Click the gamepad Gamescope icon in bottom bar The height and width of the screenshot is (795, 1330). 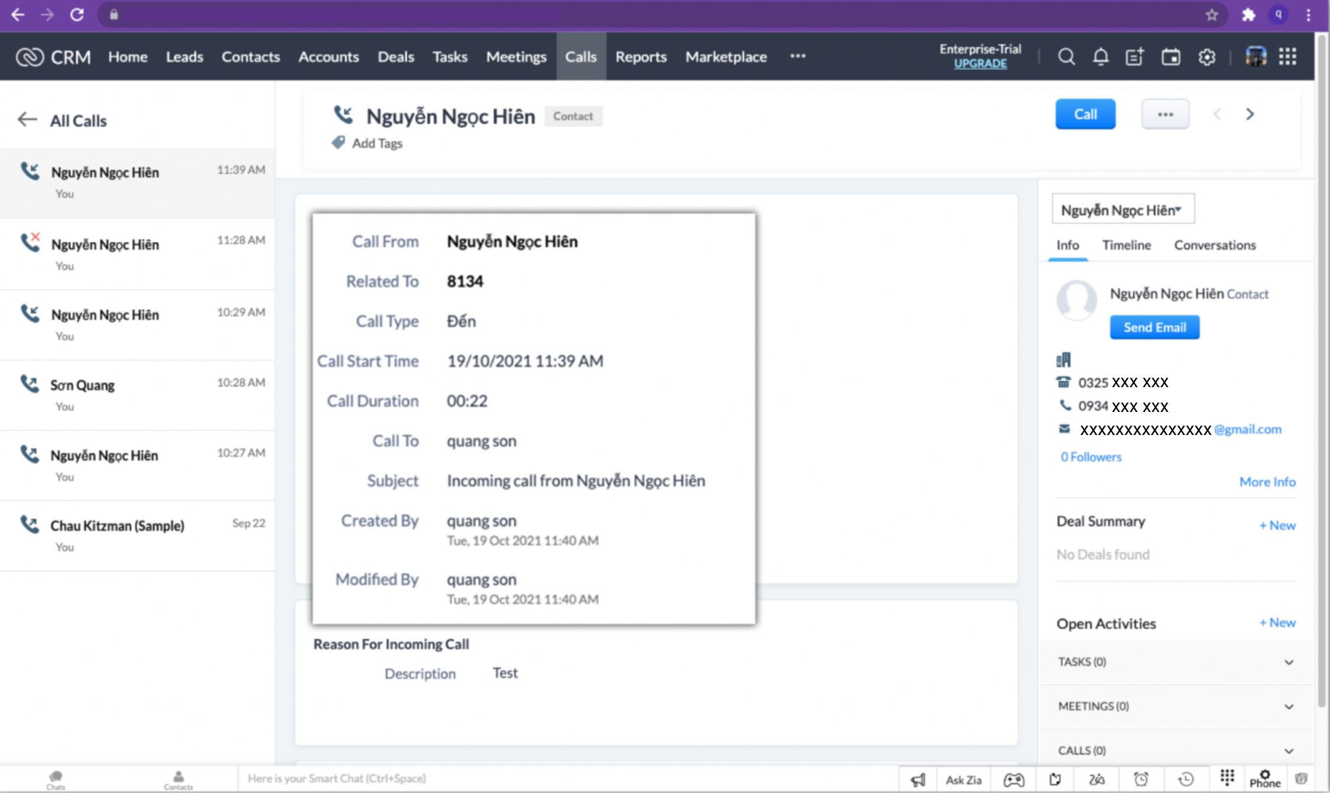click(x=1014, y=780)
